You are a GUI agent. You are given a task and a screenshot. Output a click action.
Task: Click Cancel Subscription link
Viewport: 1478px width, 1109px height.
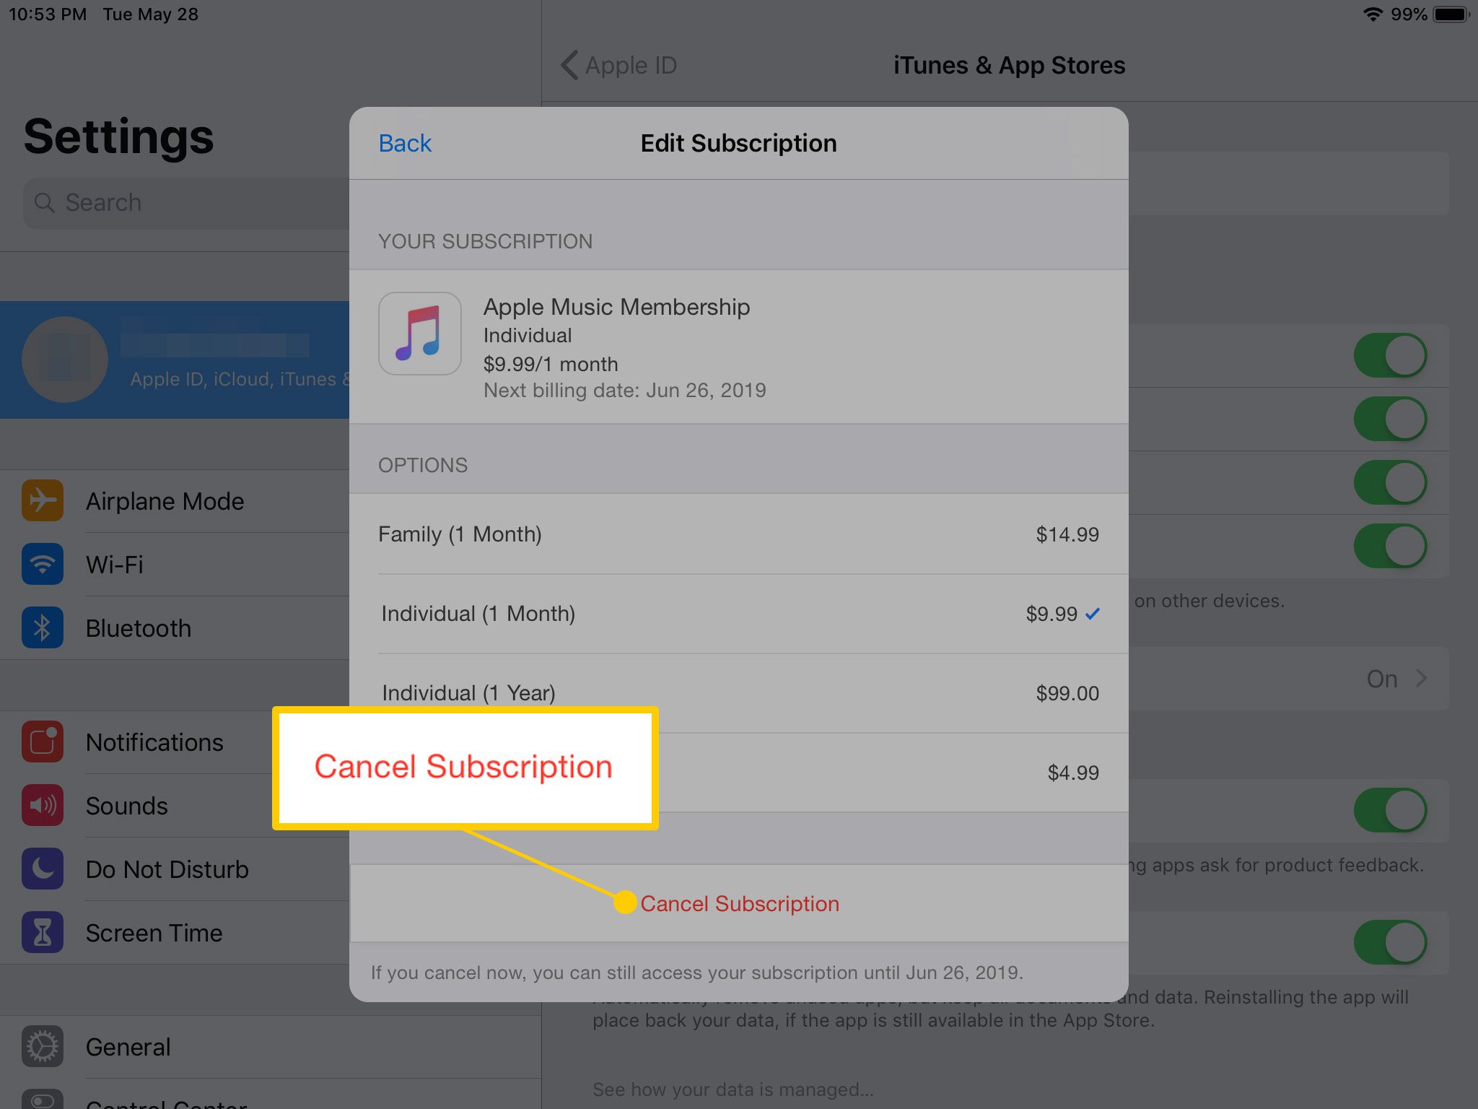739,903
